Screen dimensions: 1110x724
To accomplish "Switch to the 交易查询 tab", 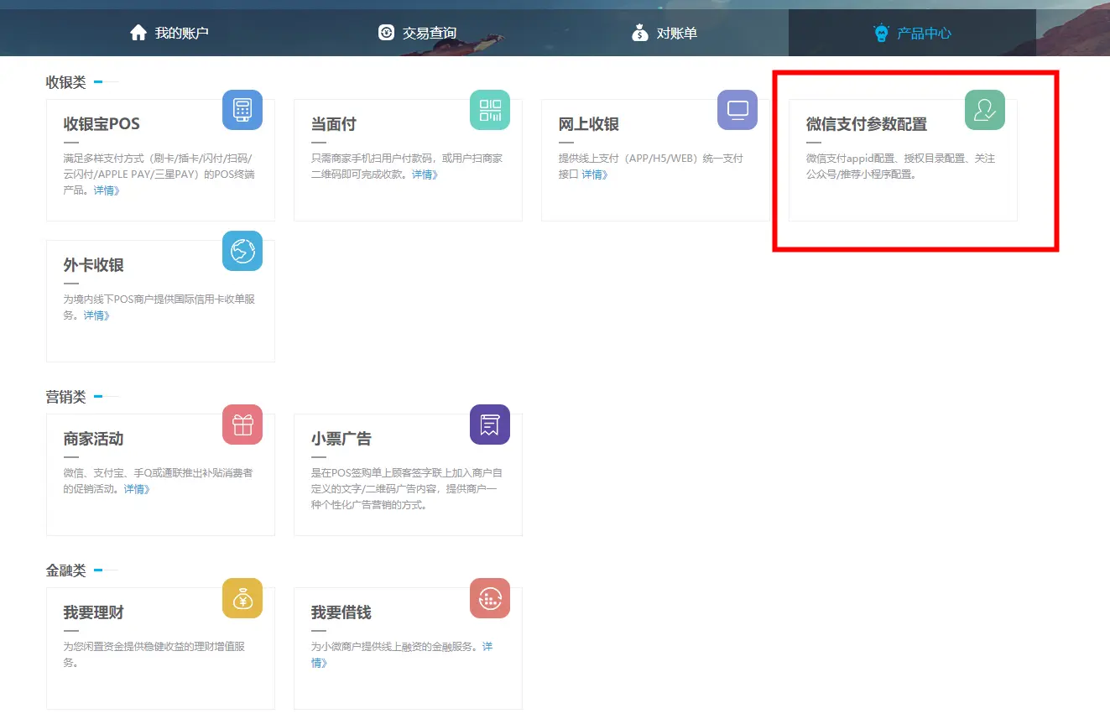I will (x=417, y=33).
